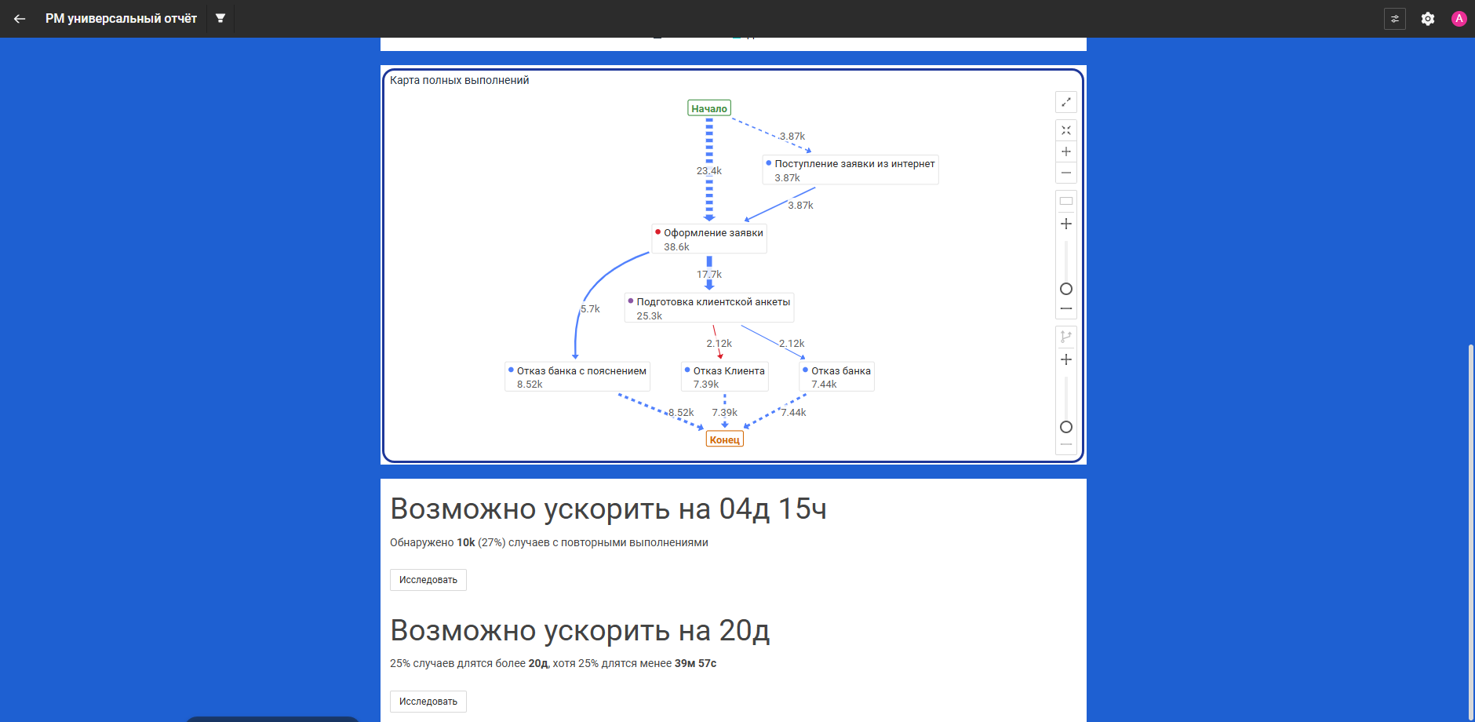
Task: Click the heading Возможно ускорить на 20д
Action: [x=581, y=631]
